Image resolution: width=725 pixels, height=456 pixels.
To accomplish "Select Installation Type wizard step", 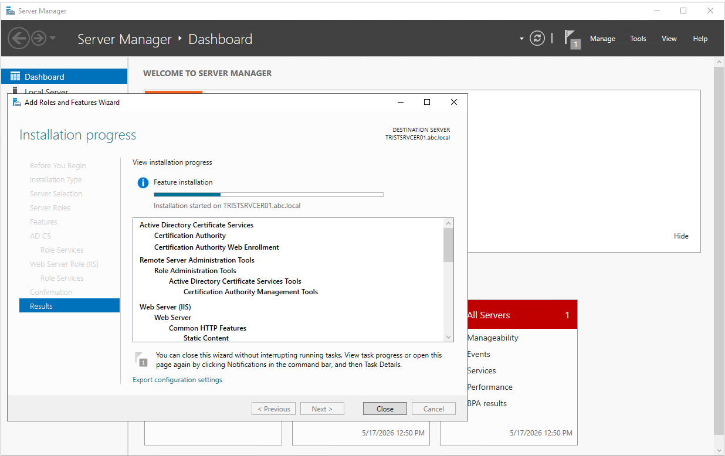I will (x=56, y=179).
